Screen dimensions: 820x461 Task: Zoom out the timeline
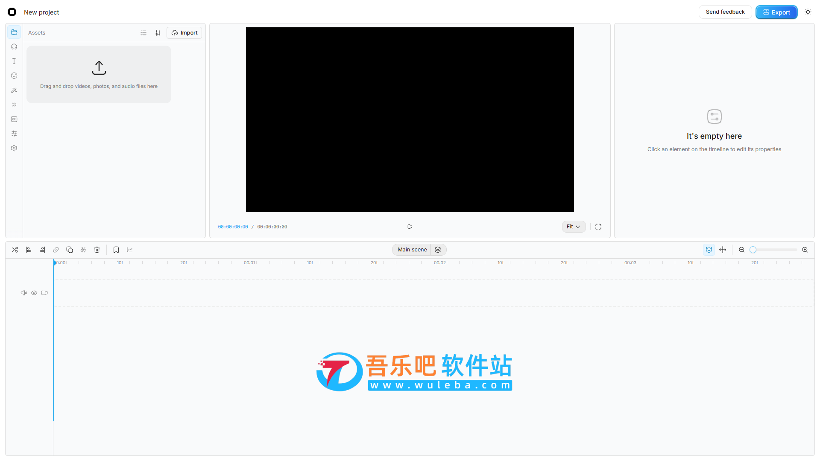click(x=742, y=250)
